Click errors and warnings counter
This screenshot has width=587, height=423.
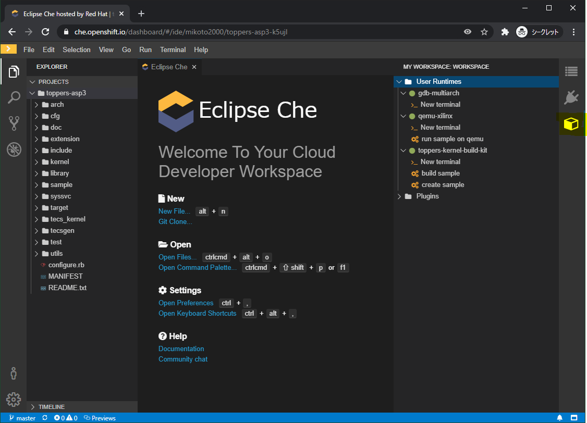point(66,418)
